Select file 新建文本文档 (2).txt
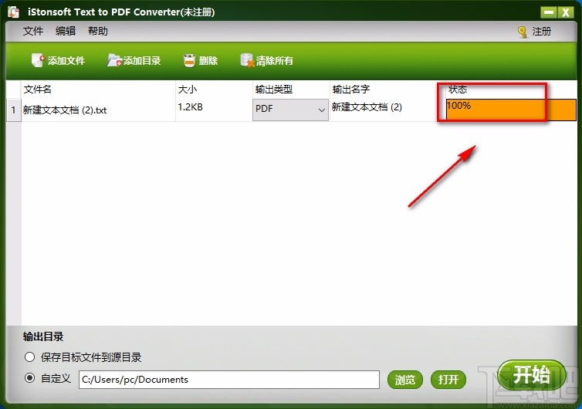The height and width of the screenshot is (409, 582). (x=65, y=110)
